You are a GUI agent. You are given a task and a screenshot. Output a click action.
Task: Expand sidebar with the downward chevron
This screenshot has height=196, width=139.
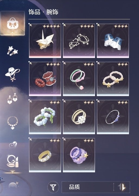click(x=12, y=171)
